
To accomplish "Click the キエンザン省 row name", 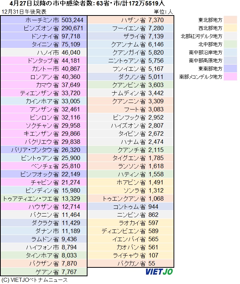I will [41, 134].
